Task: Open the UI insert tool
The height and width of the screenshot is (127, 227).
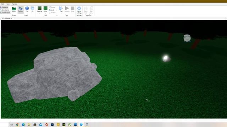Action: (x=32, y=9)
